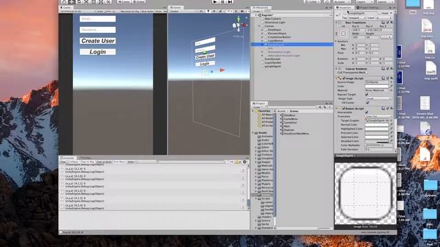
Task: Pick Source Image with the object selector circle
Action: [391, 82]
